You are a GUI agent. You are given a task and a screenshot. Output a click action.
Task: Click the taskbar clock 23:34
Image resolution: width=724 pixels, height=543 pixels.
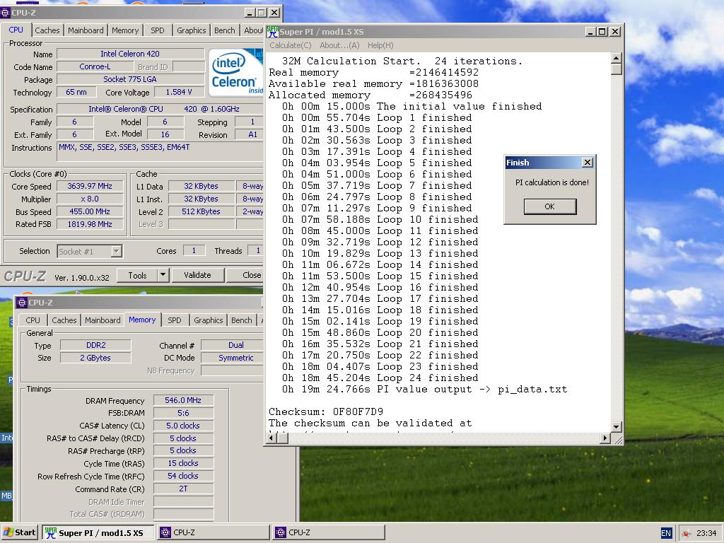[706, 533]
